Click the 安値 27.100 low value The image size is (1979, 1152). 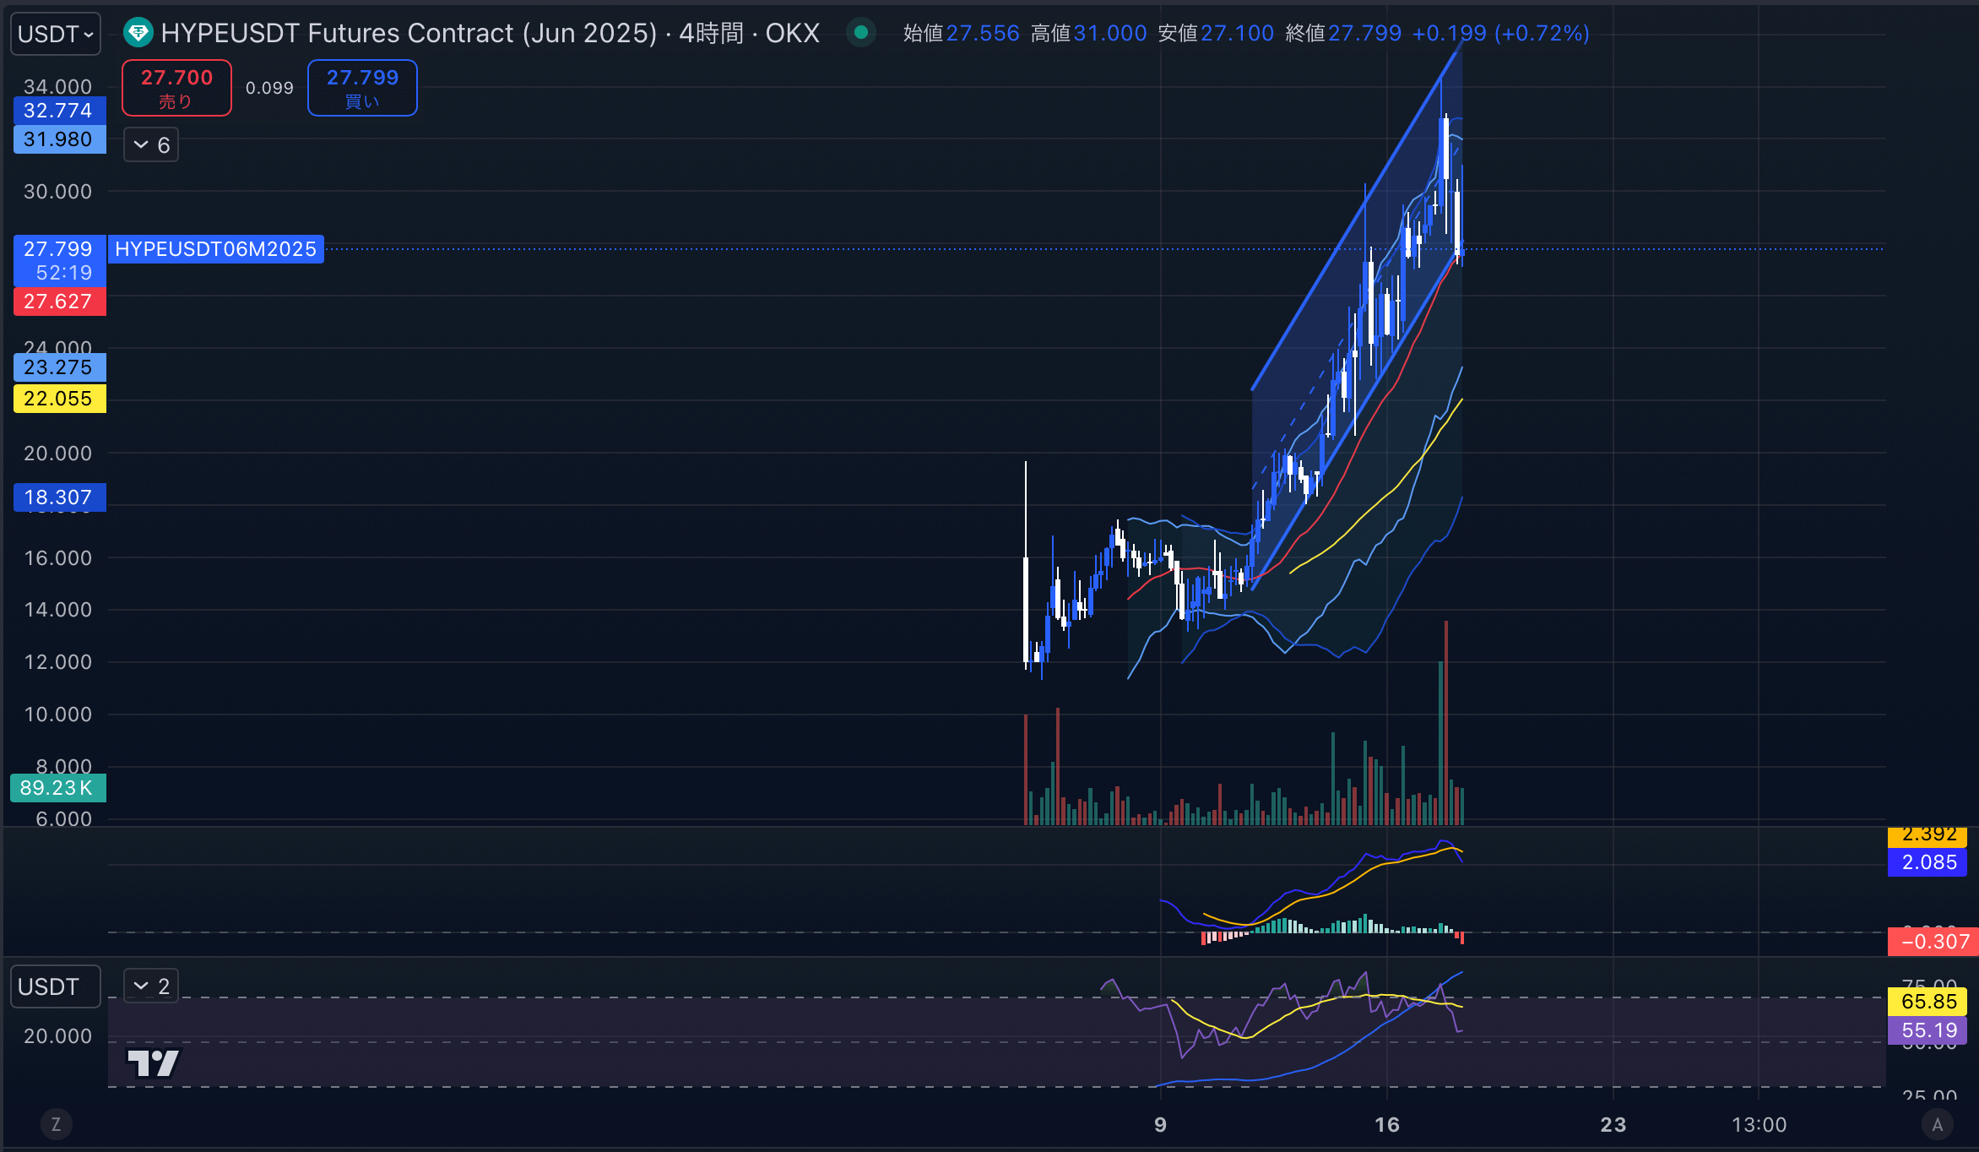pyautogui.click(x=1217, y=34)
